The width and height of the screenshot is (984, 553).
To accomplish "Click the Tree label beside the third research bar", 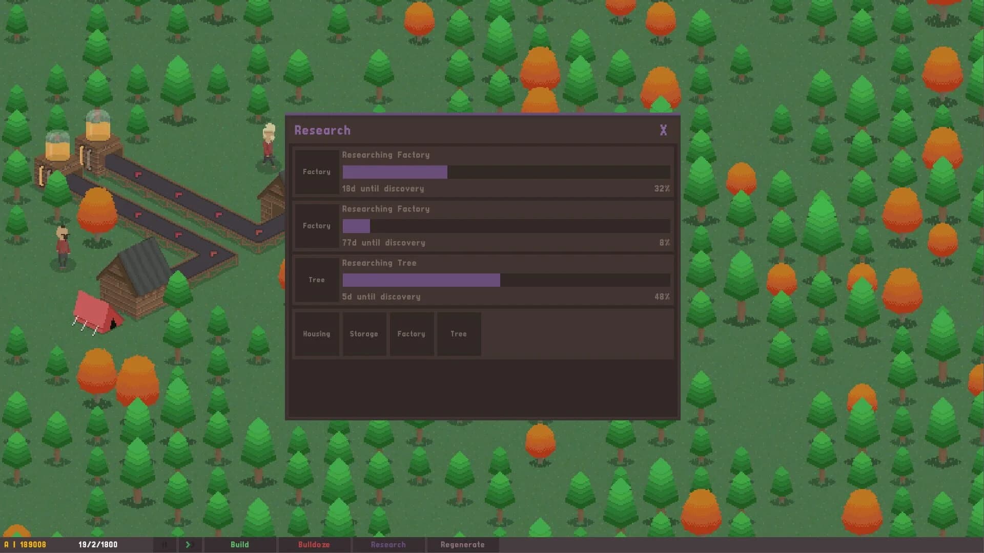I will tap(317, 280).
